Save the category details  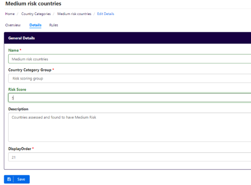coord(17,179)
